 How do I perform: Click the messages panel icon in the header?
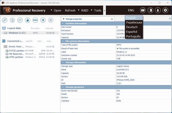[x=143, y=10]
